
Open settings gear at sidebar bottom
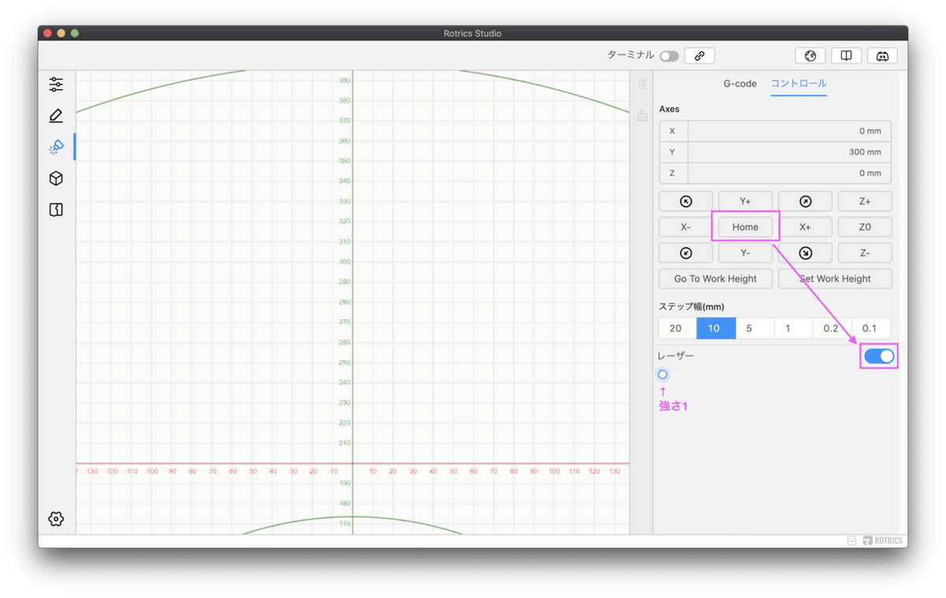56,518
